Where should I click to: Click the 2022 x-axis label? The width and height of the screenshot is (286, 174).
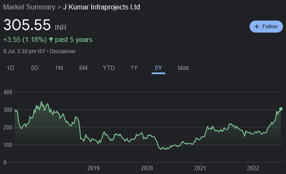(253, 168)
